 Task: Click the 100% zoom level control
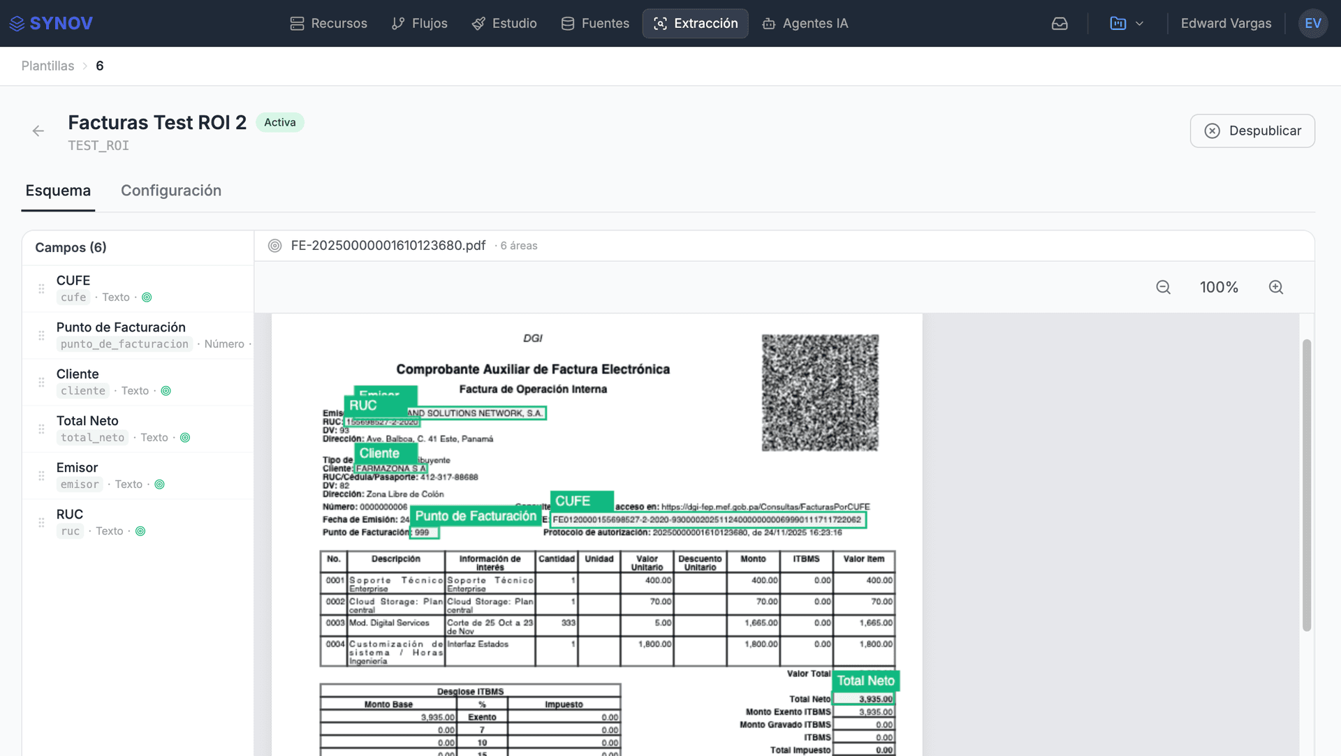point(1219,287)
